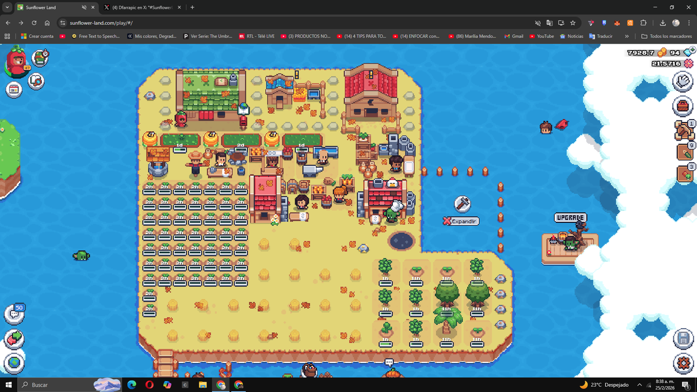Viewport: 697px width, 392px height.
Task: Open the apps grid in bookmarks bar
Action: tap(7, 36)
